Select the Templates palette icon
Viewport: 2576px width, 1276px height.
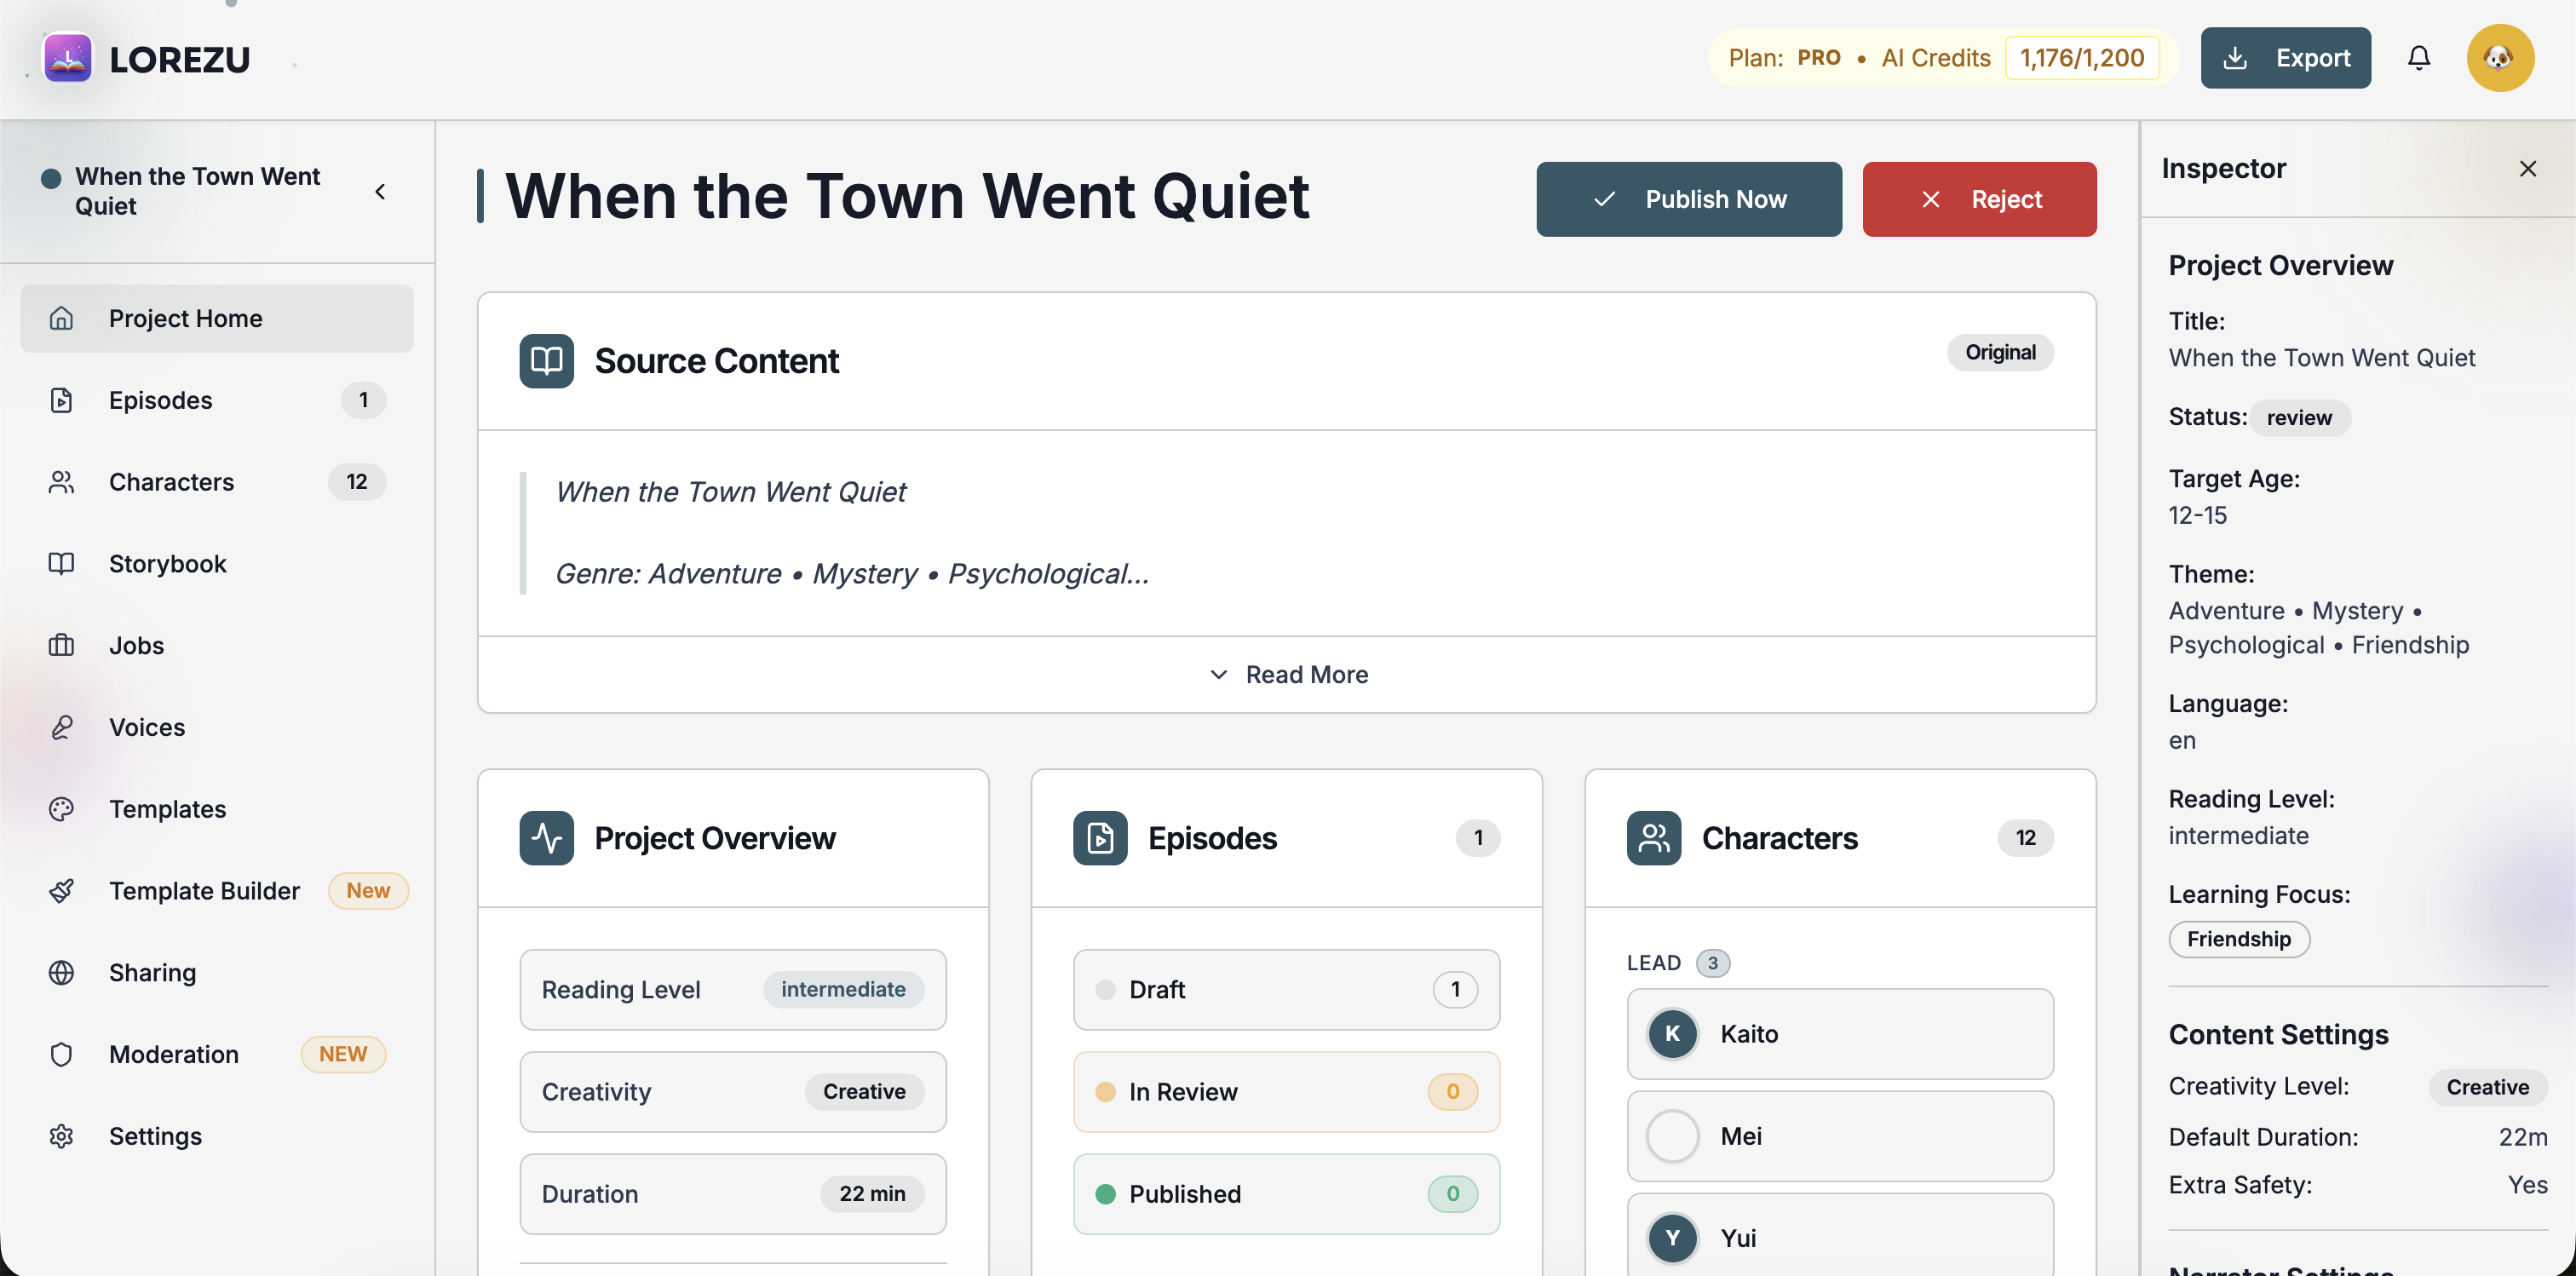pos(61,809)
